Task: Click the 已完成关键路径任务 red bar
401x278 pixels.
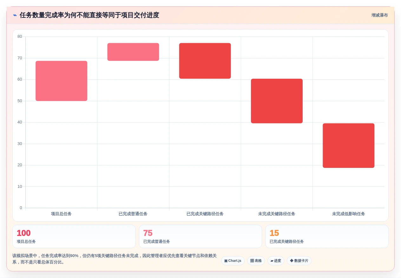Action: pyautogui.click(x=205, y=61)
